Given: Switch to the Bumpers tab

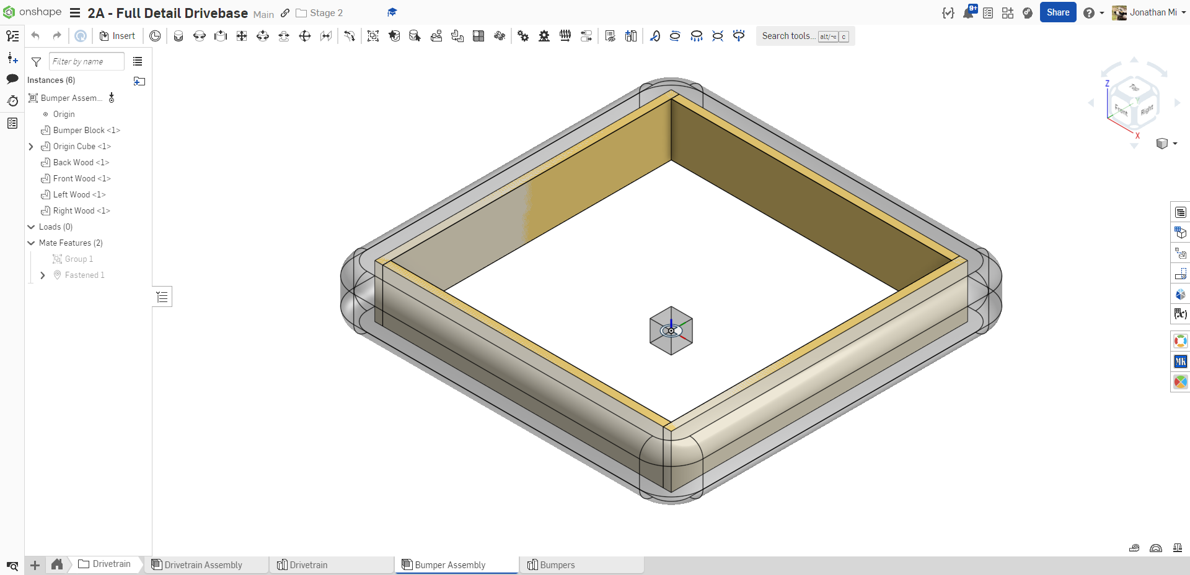Looking at the screenshot, I should pos(557,565).
